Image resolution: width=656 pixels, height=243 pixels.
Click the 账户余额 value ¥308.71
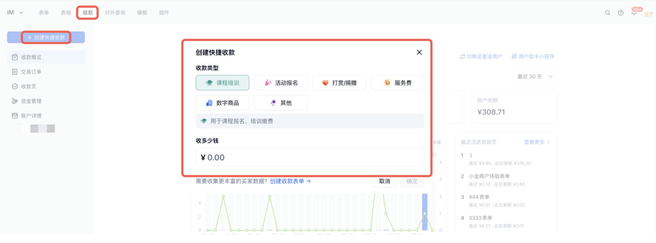(491, 112)
